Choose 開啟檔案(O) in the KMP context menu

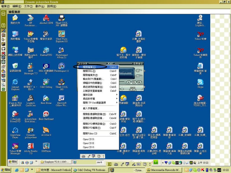pyautogui.click(x=98, y=67)
